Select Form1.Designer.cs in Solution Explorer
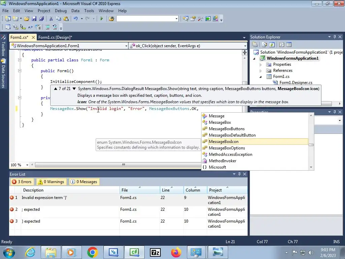 coord(296,83)
